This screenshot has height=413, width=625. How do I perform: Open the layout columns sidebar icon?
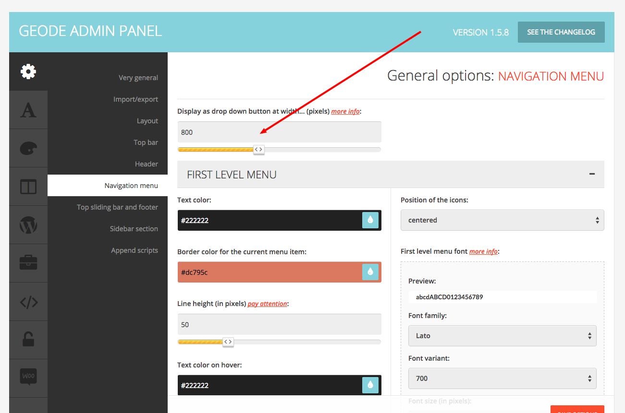click(28, 187)
